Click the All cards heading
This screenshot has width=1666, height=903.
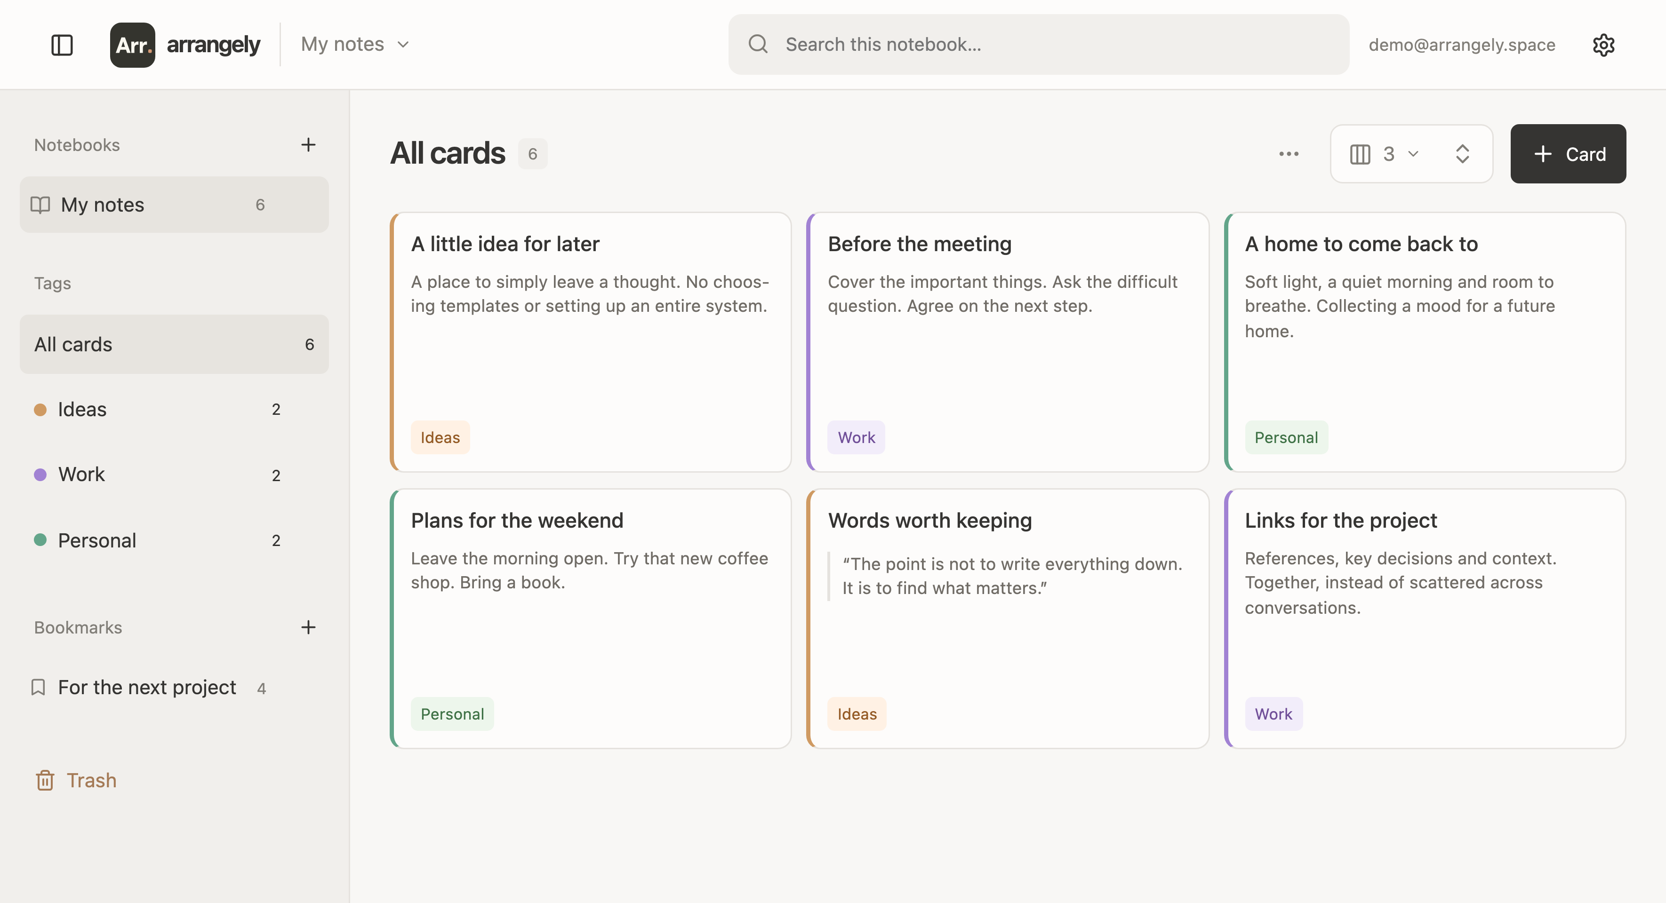(x=448, y=154)
